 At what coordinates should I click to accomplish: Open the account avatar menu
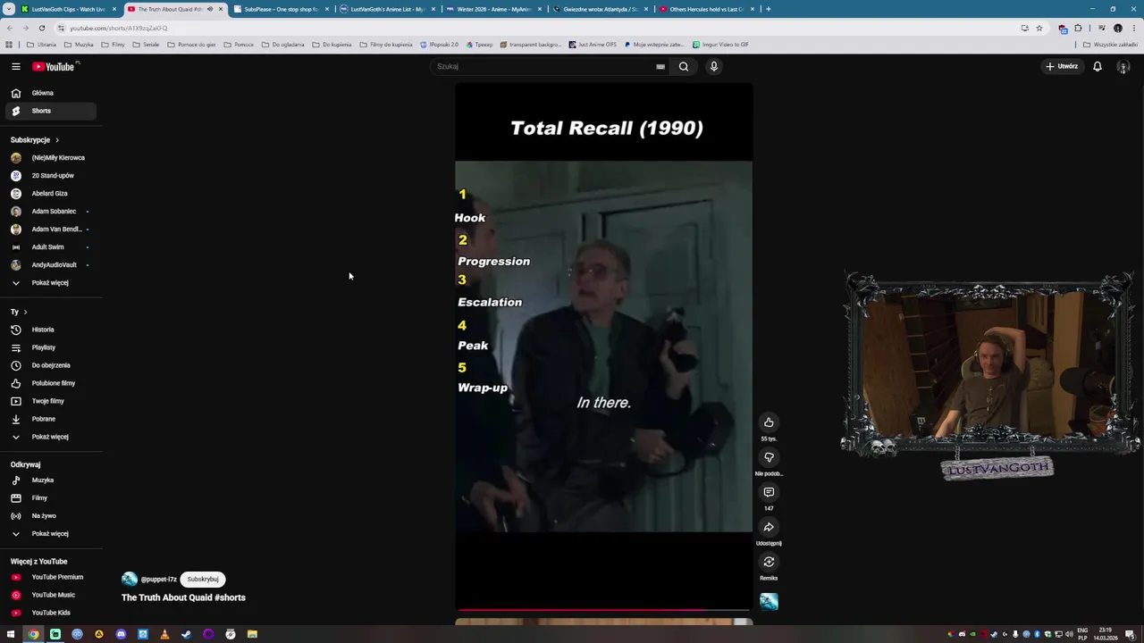coord(1123,66)
